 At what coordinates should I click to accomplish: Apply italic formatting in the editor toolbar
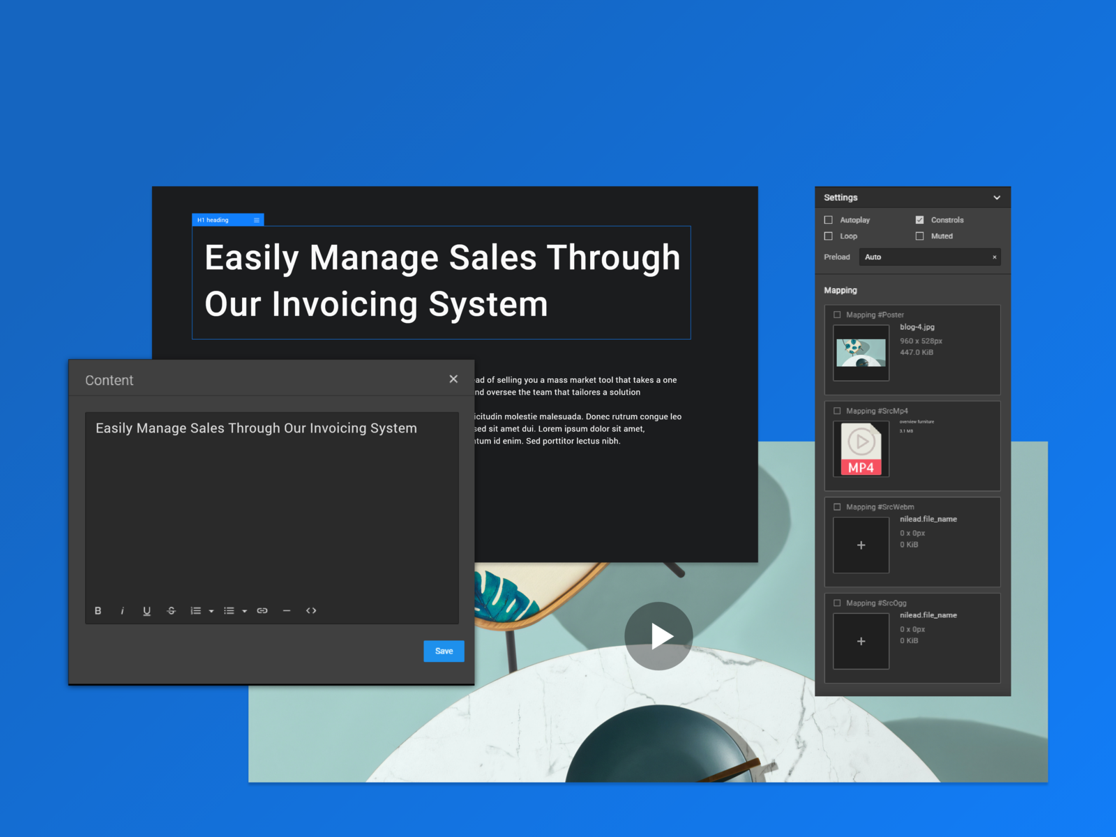pos(123,611)
